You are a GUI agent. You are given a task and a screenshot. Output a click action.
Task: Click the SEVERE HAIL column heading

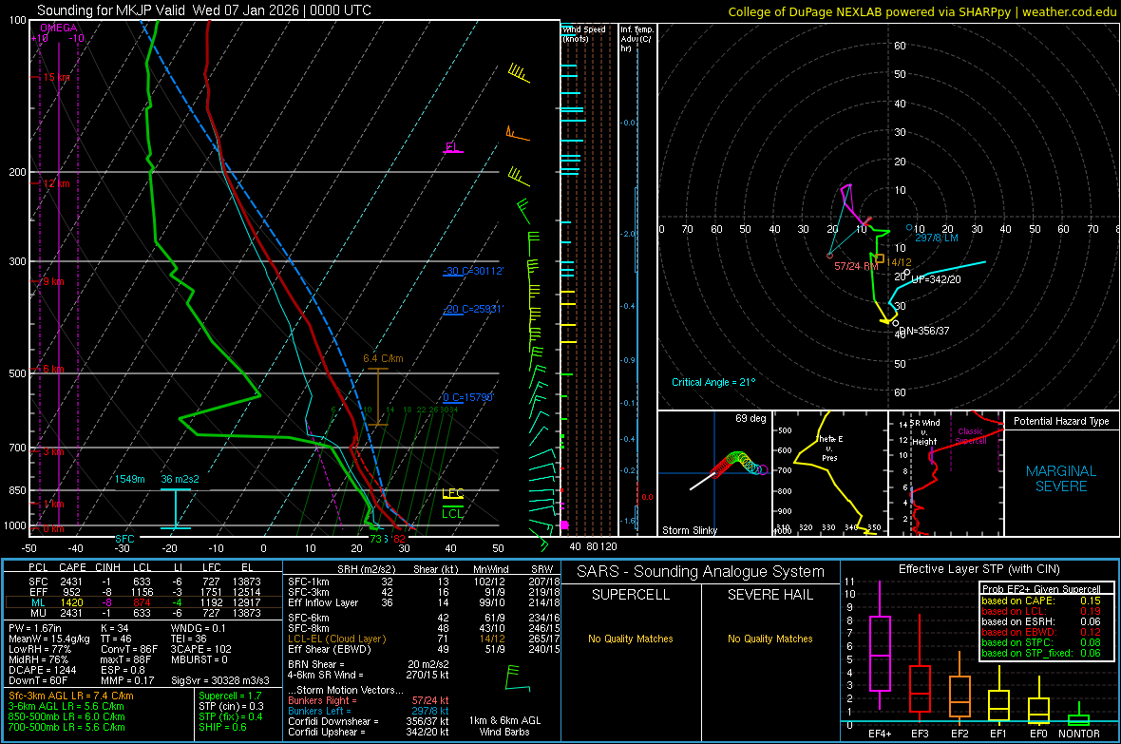tap(769, 595)
